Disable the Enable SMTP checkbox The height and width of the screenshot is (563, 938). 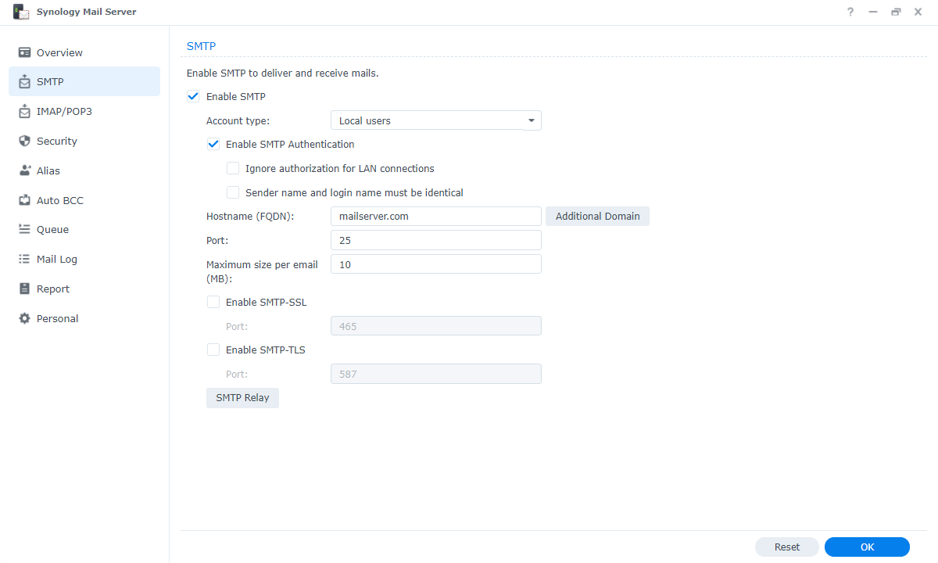click(x=192, y=96)
